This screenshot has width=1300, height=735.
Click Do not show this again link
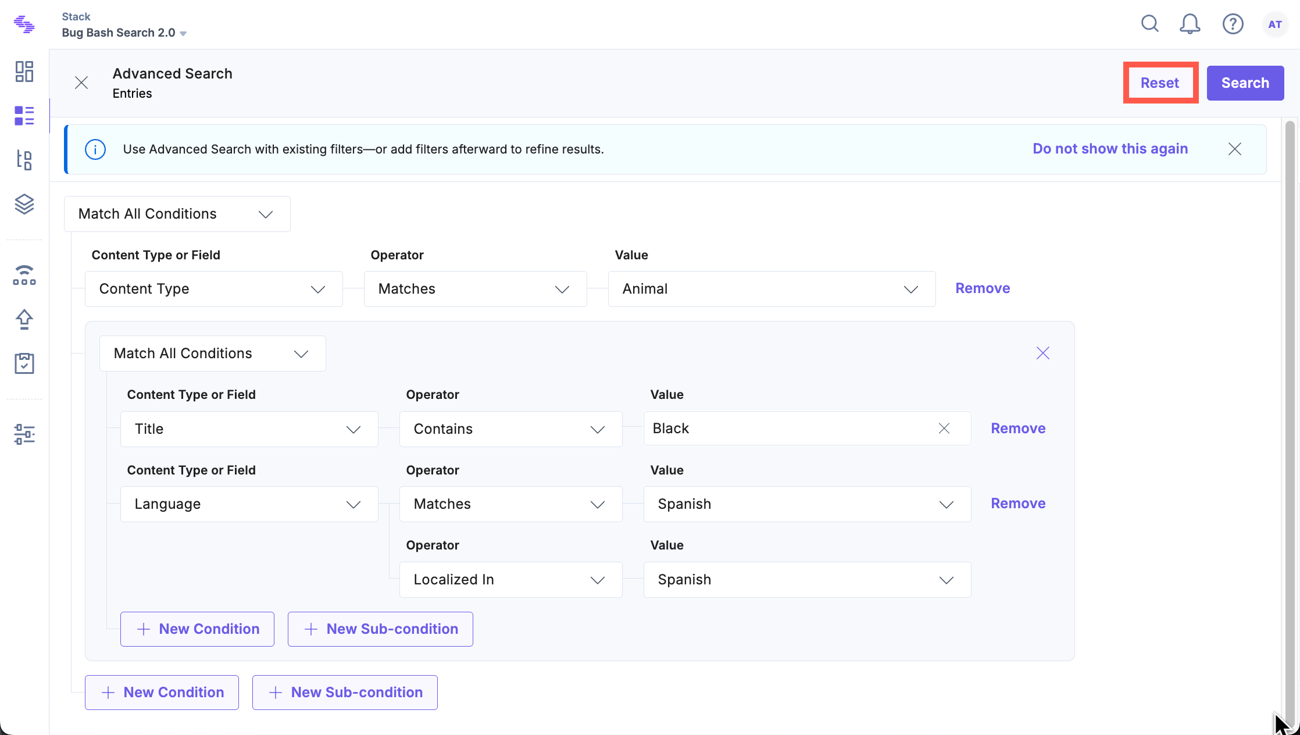1110,149
